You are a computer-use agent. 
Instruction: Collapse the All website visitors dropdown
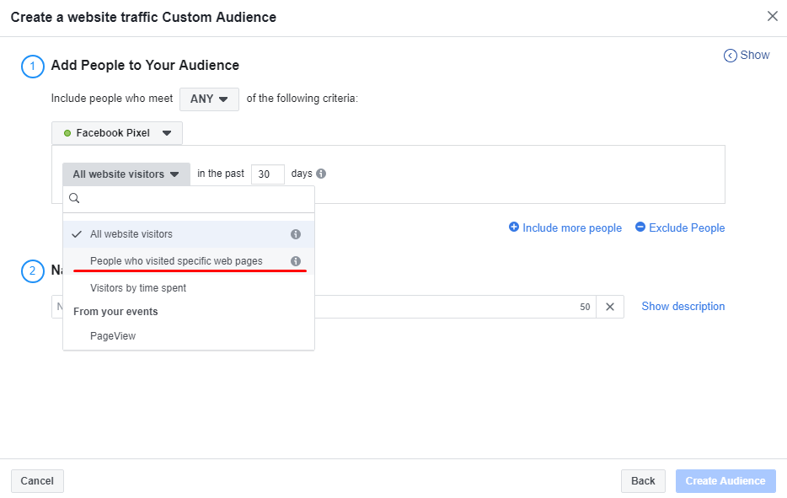click(x=126, y=174)
